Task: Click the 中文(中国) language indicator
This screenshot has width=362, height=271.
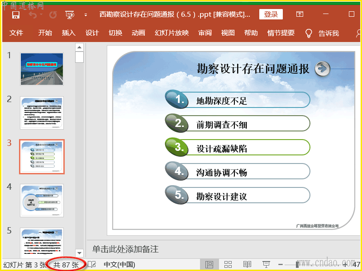Action: tap(119, 265)
